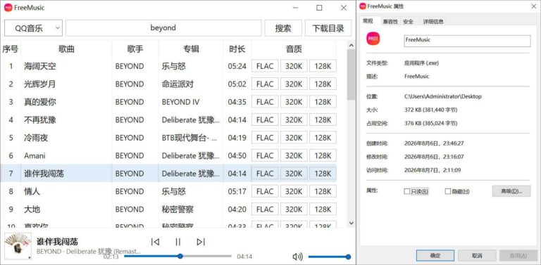Toggle the 只读 read-only checkbox
Viewport: 541px width, 265px height.
pos(407,191)
